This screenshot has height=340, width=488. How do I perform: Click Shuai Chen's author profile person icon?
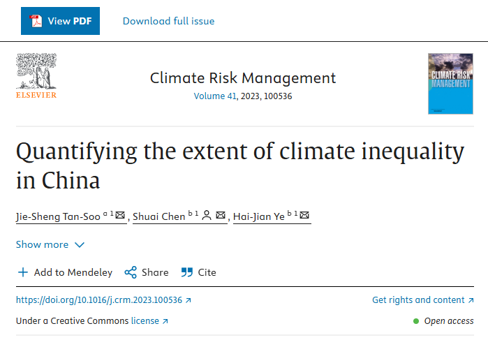(207, 216)
